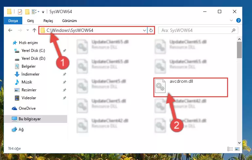Click the 194 öğe status text
This screenshot has height=160, width=252.
tap(14, 149)
